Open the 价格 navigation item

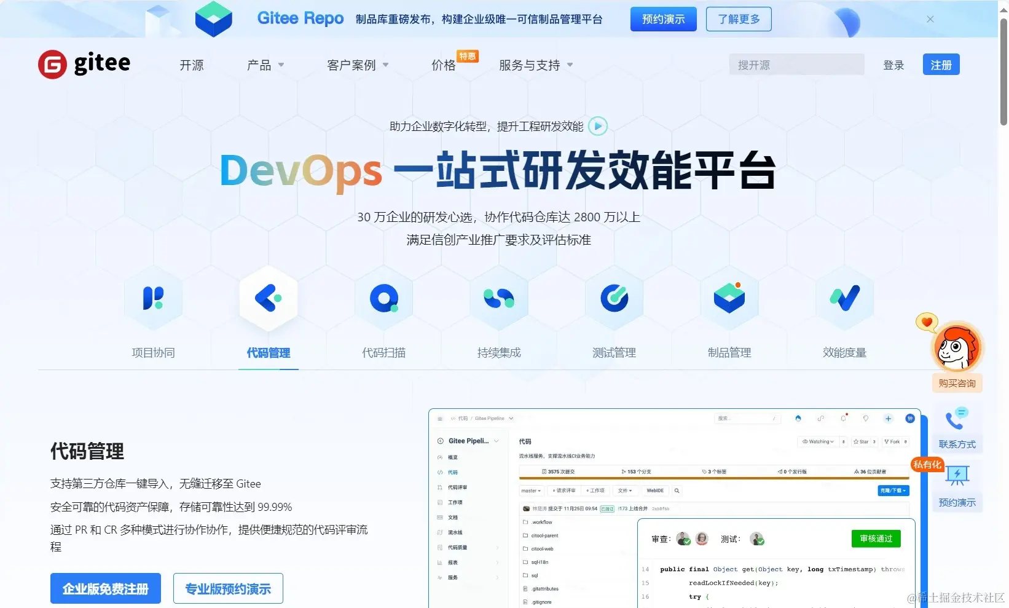pos(443,65)
